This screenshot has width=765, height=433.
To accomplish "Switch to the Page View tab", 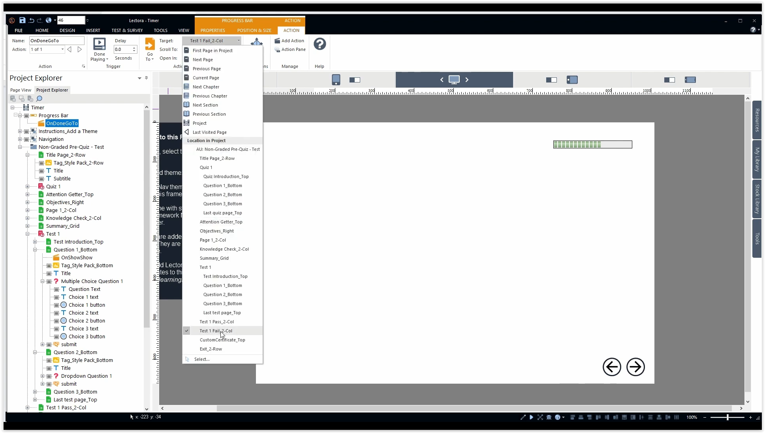I will [x=21, y=90].
